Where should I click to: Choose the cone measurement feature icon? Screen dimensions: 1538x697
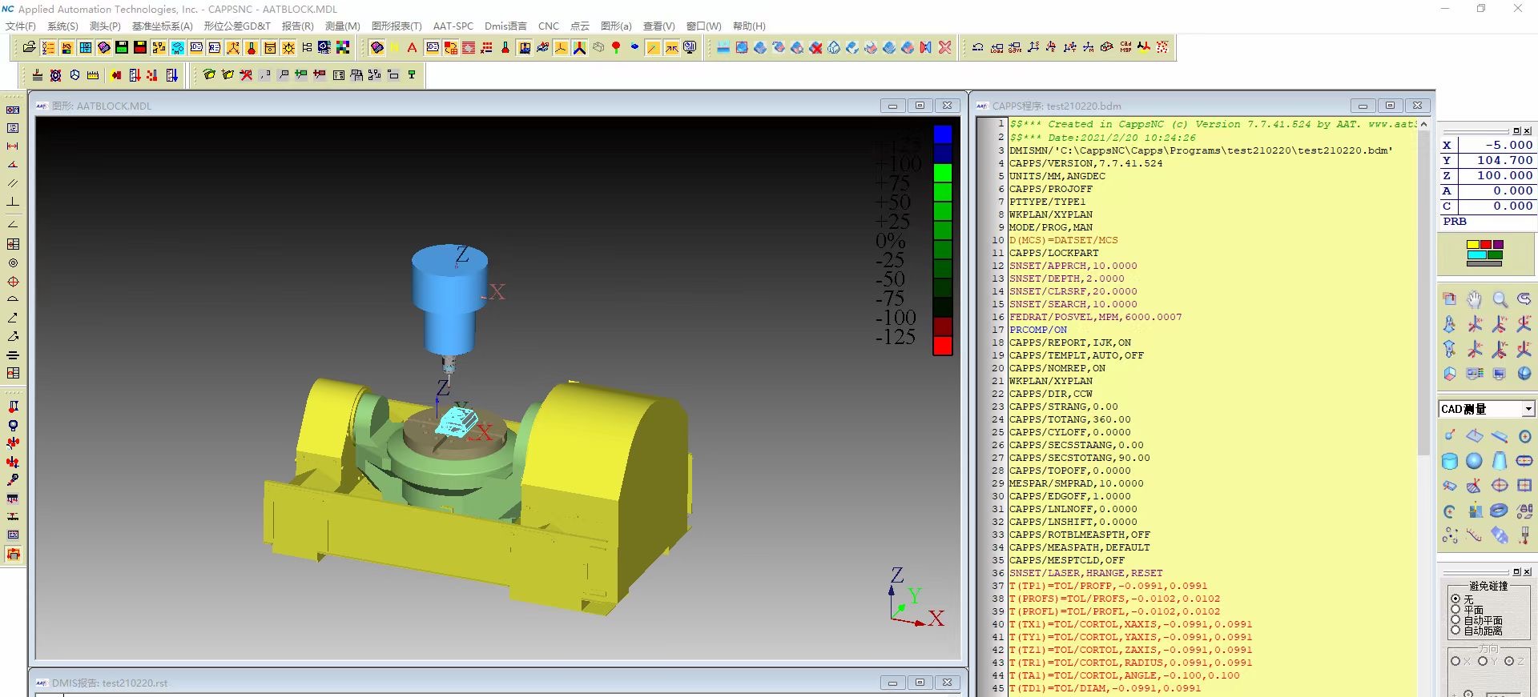pyautogui.click(x=1500, y=461)
